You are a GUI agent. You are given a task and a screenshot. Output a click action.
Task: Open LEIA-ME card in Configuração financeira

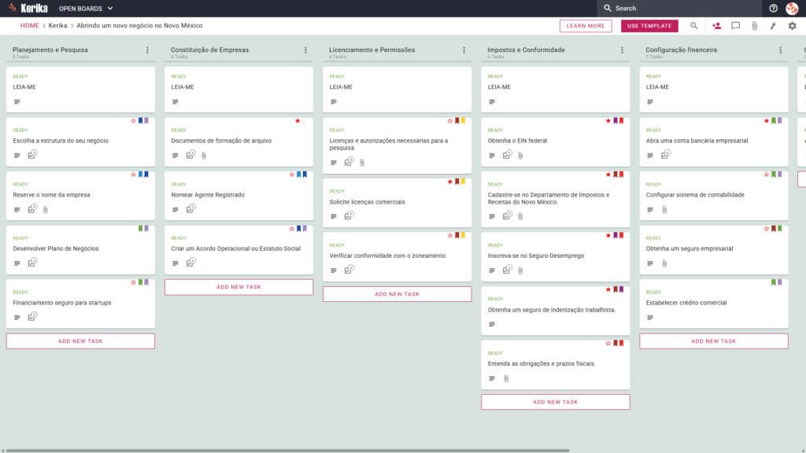714,90
